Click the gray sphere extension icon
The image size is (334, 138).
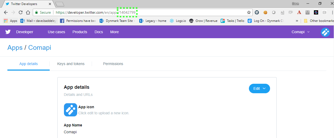(274, 12)
